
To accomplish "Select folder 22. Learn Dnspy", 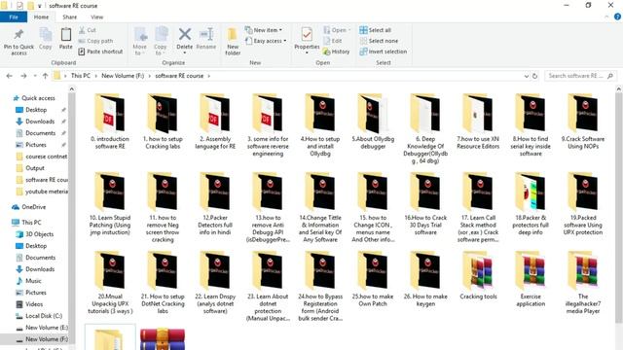I will 215,283.
